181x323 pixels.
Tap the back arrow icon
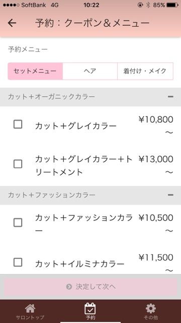point(12,23)
